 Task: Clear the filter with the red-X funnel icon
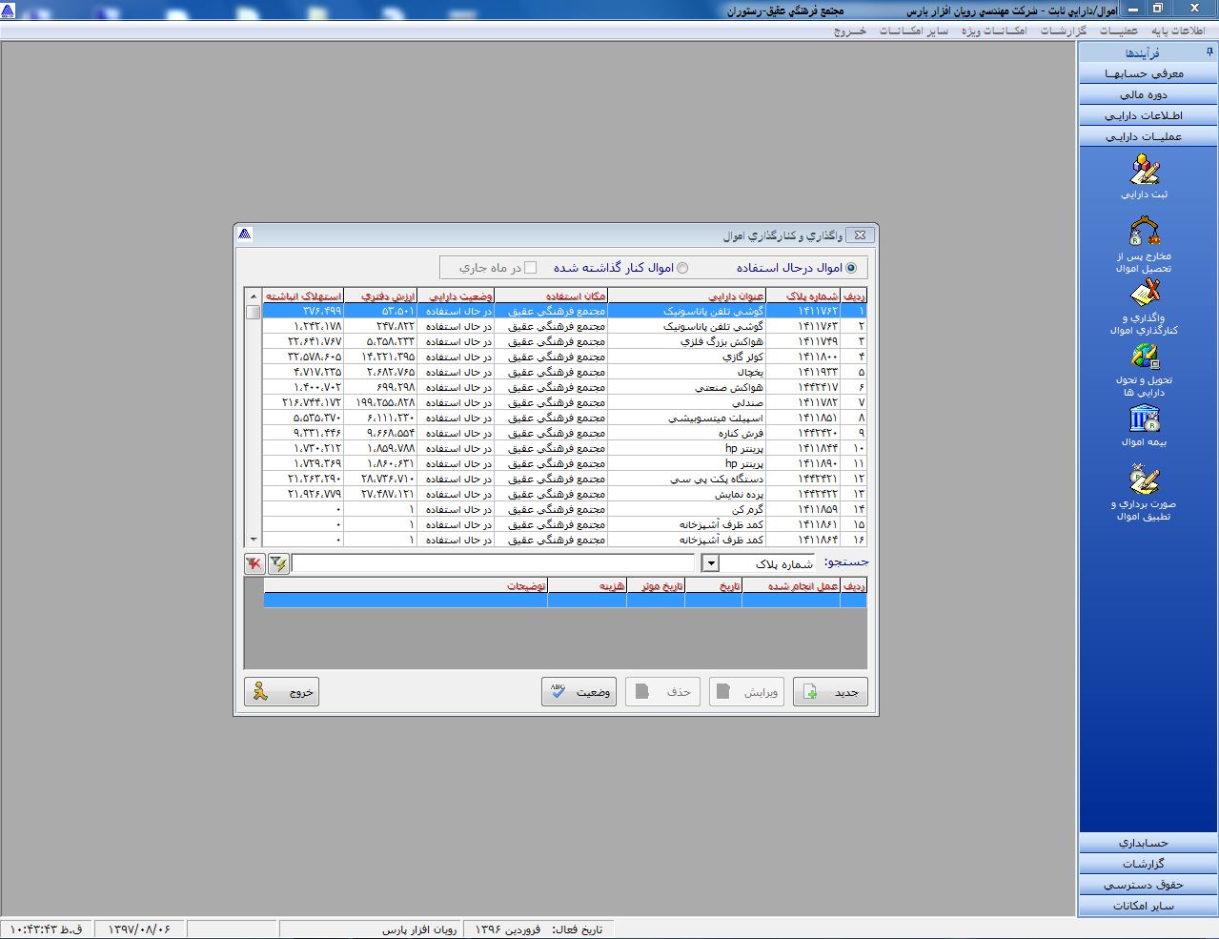[254, 563]
